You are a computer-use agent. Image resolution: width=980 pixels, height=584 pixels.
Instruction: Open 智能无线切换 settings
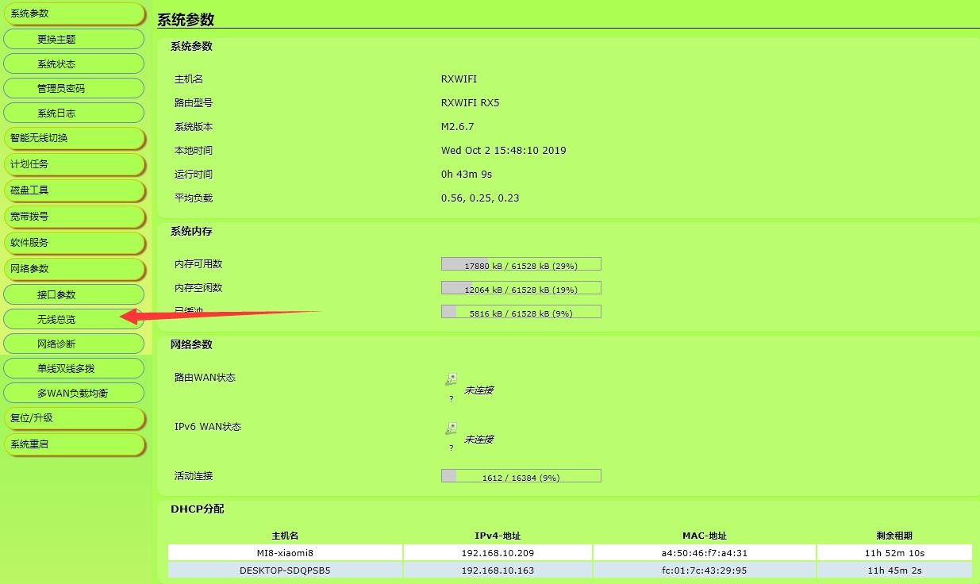(x=74, y=138)
